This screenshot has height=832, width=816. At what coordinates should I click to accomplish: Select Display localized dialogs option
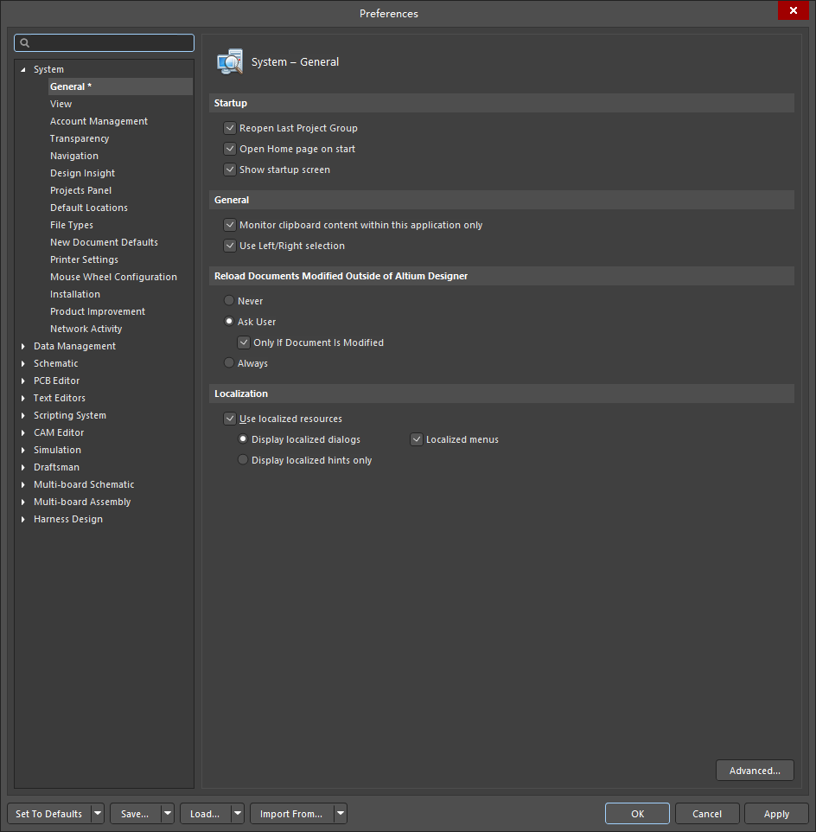pos(243,438)
